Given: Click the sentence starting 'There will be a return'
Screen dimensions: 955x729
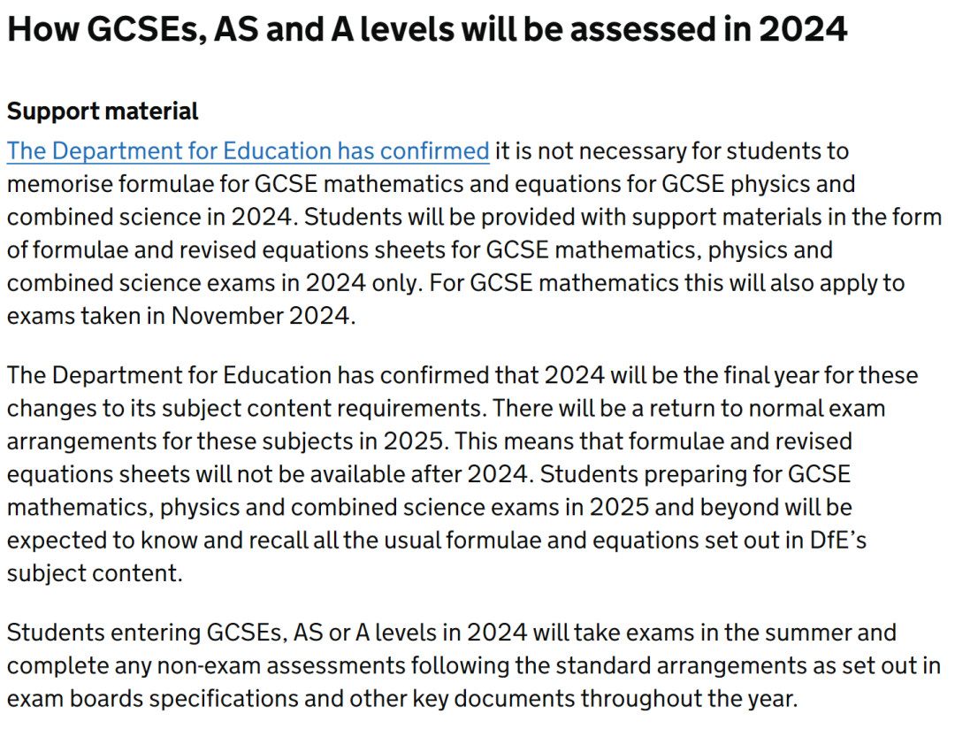Looking at the screenshot, I should 689,409.
